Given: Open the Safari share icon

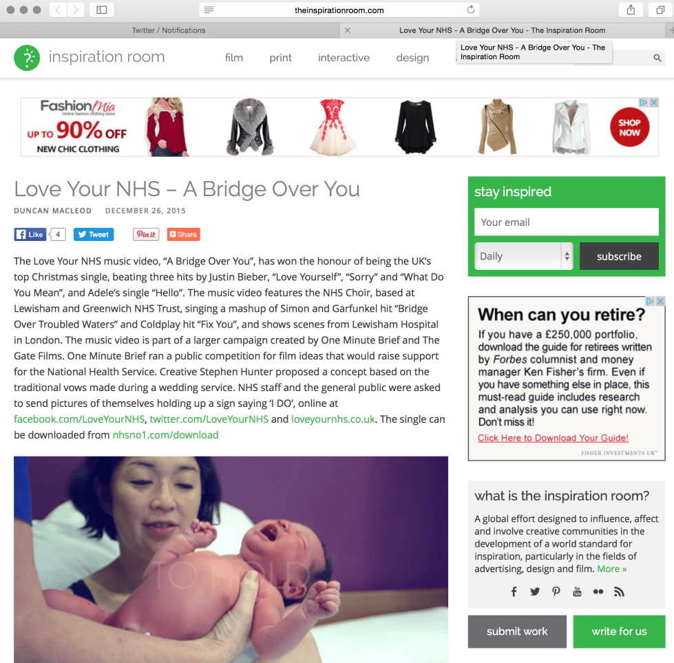Looking at the screenshot, I should coord(631,10).
